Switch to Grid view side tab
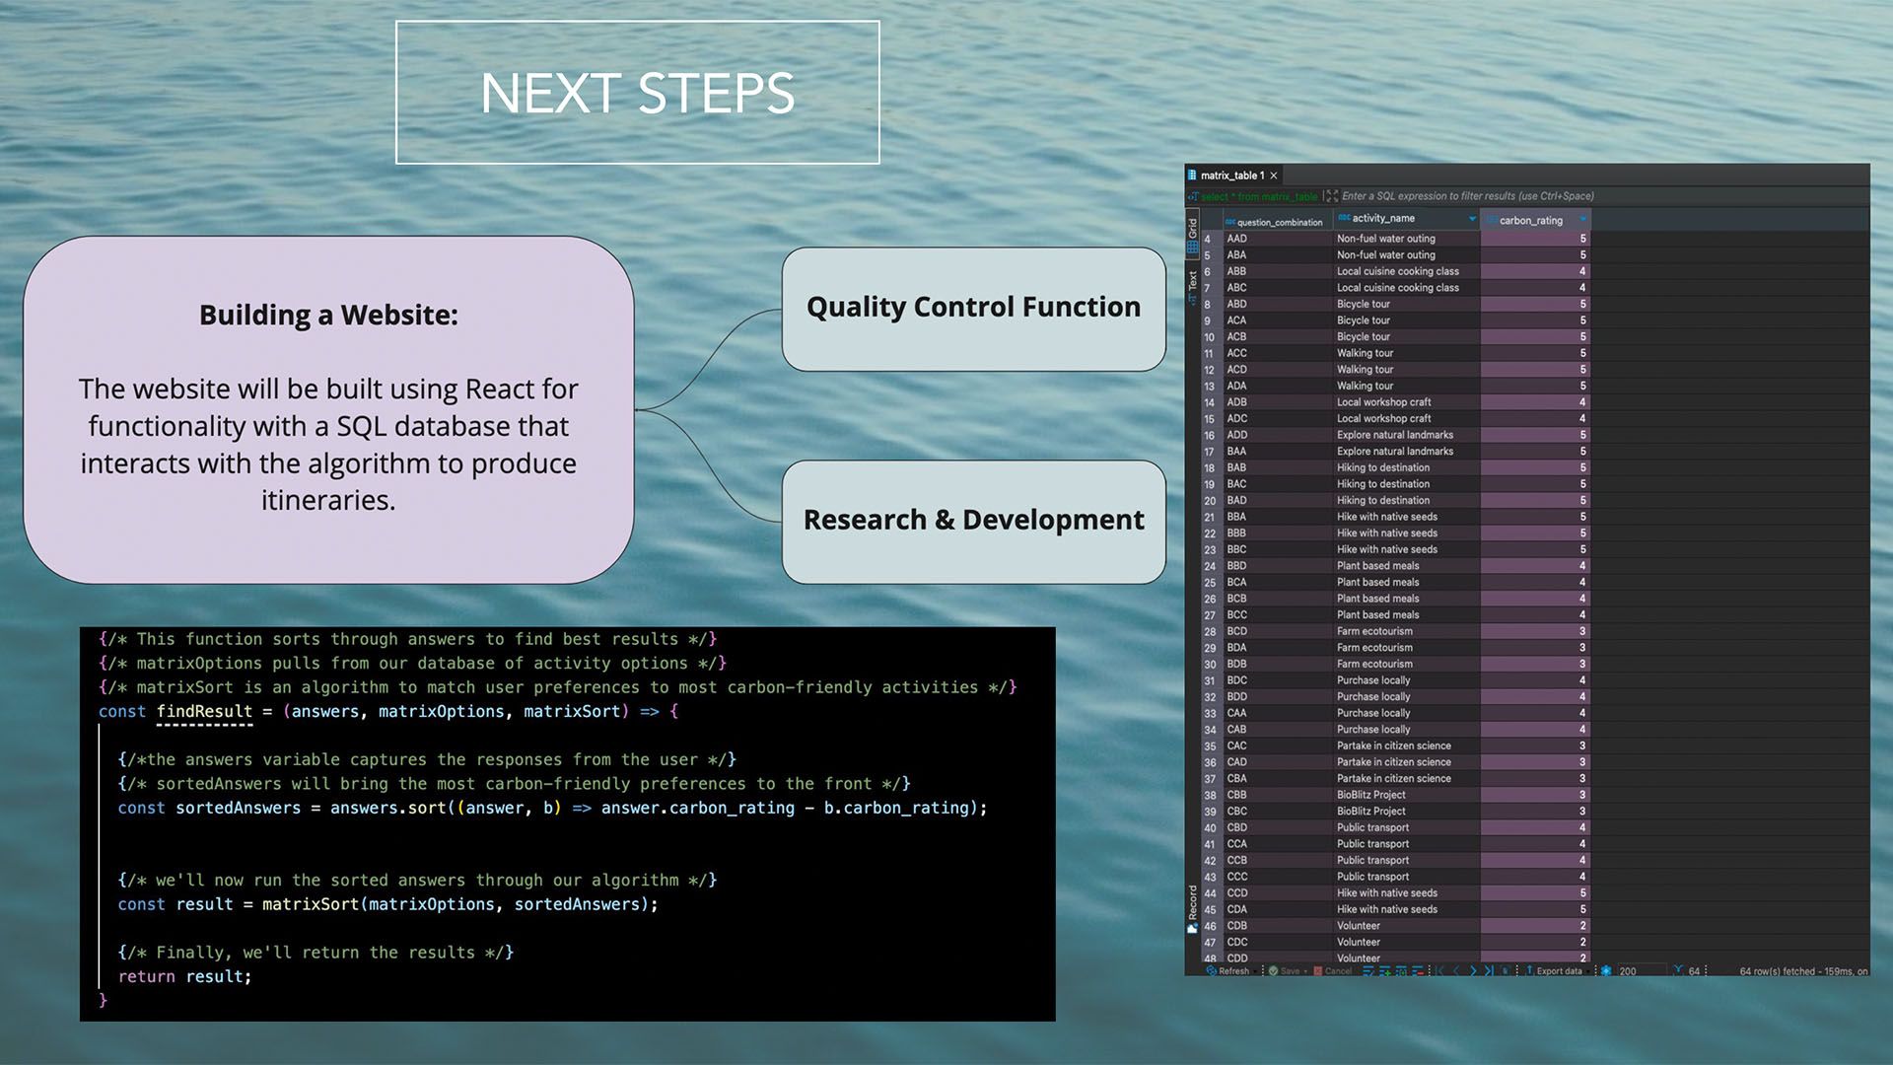Image resolution: width=1893 pixels, height=1065 pixels. (x=1192, y=235)
